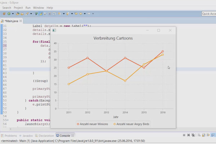Toggle Mark Occurrences highlighted toolbar button
216x144 pixels.
(x=41, y=14)
